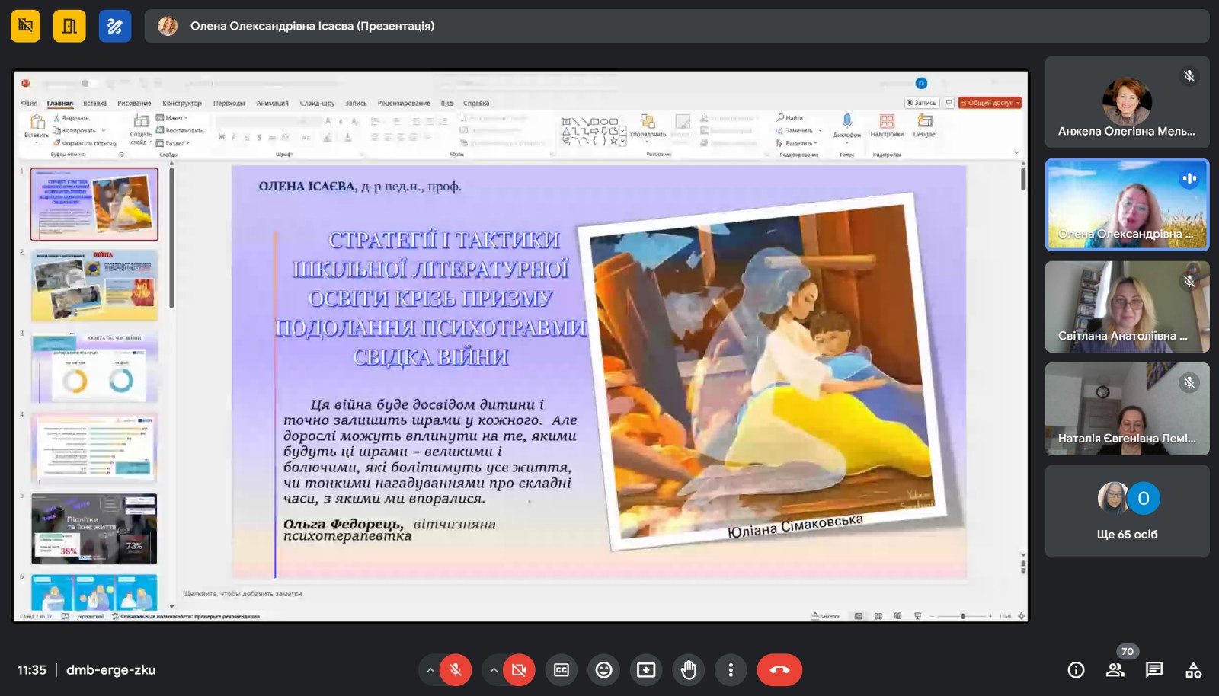Select slide 3 thumbnail with donut charts
Viewport: 1219px width, 696px height.
tap(94, 367)
